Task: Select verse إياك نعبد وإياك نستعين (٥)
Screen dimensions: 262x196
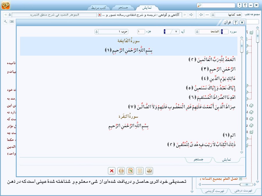Action: (x=211, y=88)
